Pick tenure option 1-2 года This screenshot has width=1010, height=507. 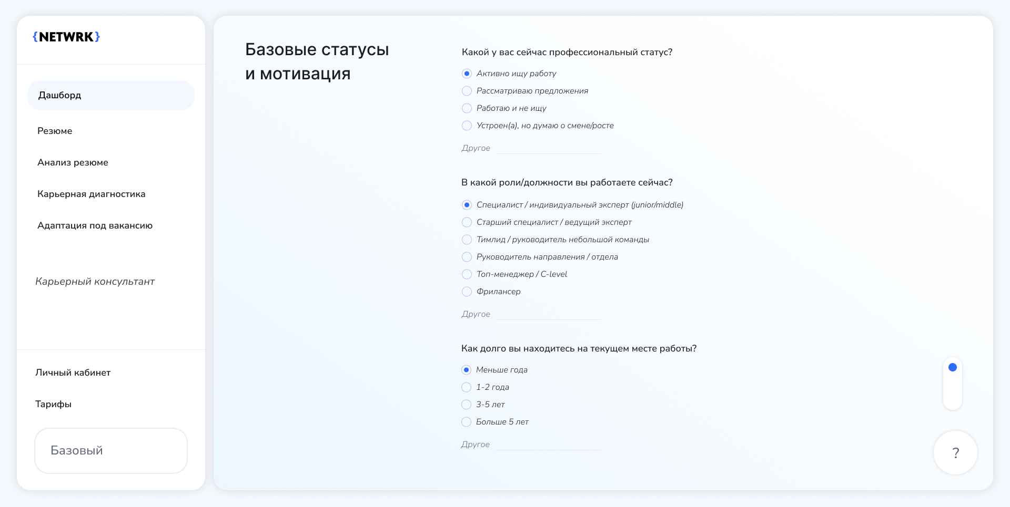coord(466,387)
